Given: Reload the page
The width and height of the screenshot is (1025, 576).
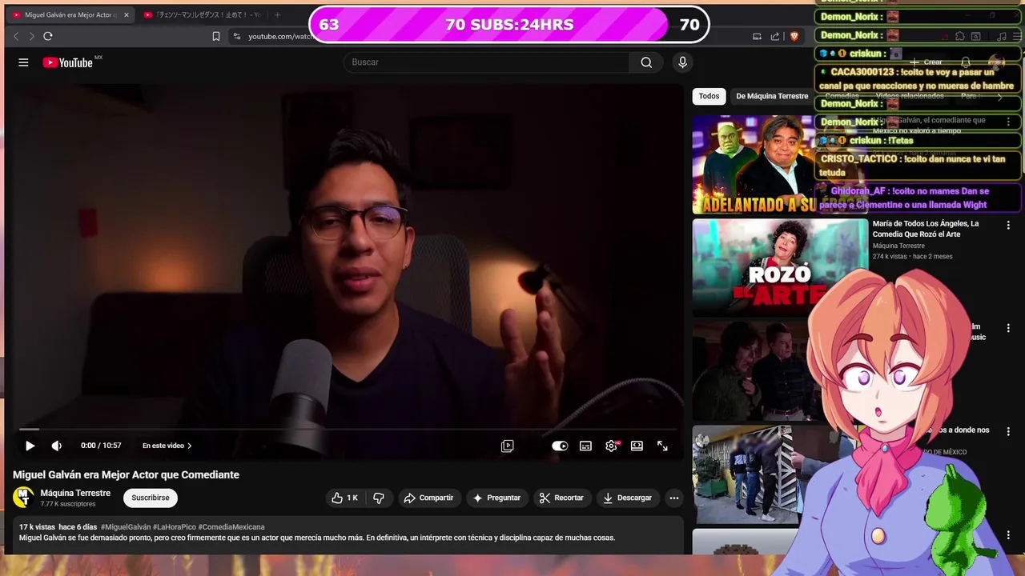Looking at the screenshot, I should [x=48, y=36].
